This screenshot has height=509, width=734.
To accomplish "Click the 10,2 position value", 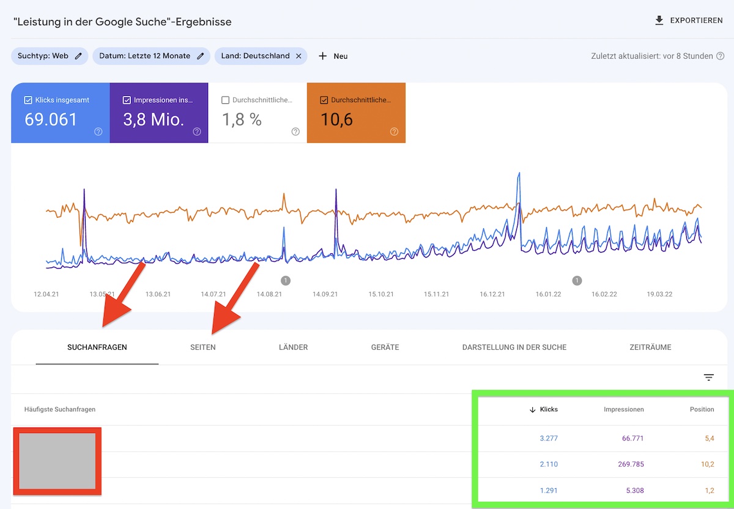I will tap(707, 464).
